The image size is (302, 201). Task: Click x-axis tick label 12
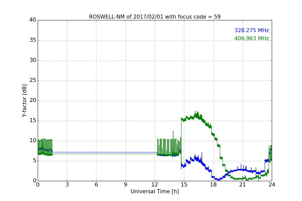(155, 185)
